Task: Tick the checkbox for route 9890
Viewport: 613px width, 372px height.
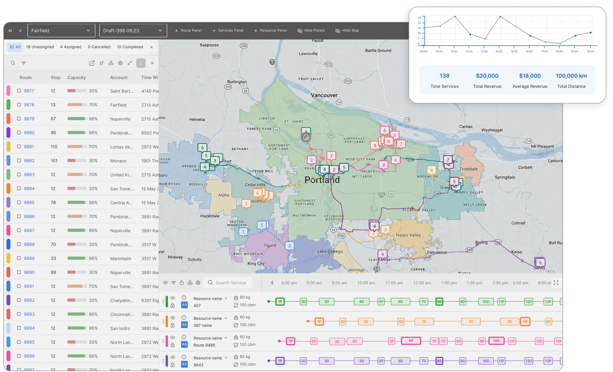Action: [19, 272]
